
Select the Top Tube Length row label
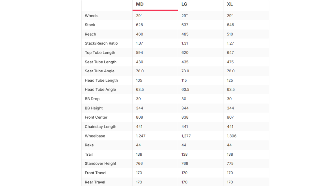tap(100, 53)
